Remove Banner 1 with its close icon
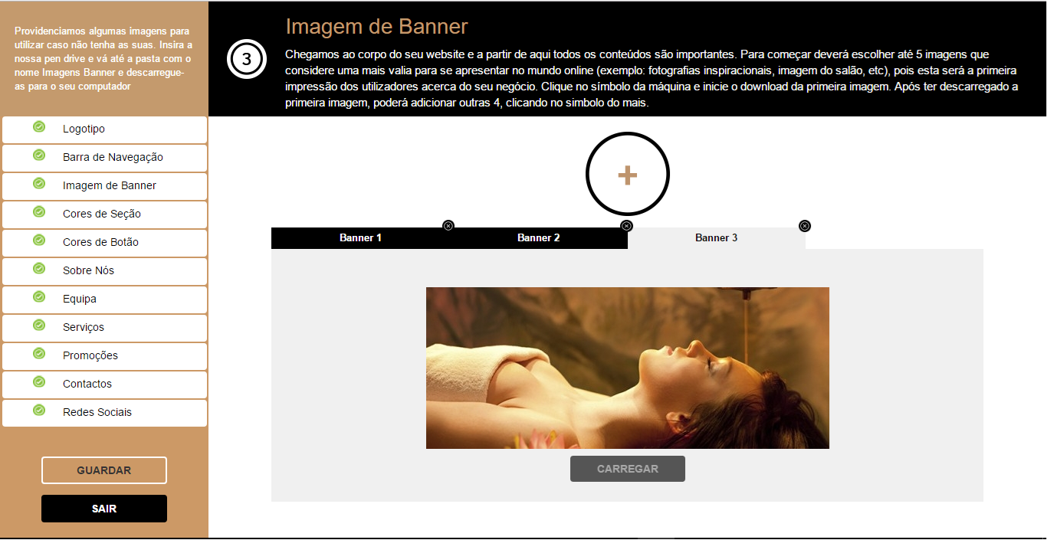1047x540 pixels. click(x=448, y=226)
